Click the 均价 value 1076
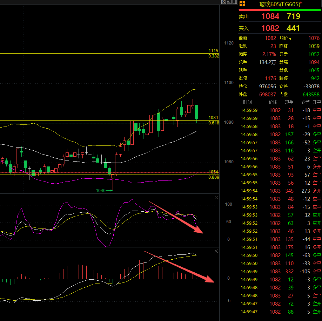Screen dimensions: 322x321 pyautogui.click(x=314, y=38)
